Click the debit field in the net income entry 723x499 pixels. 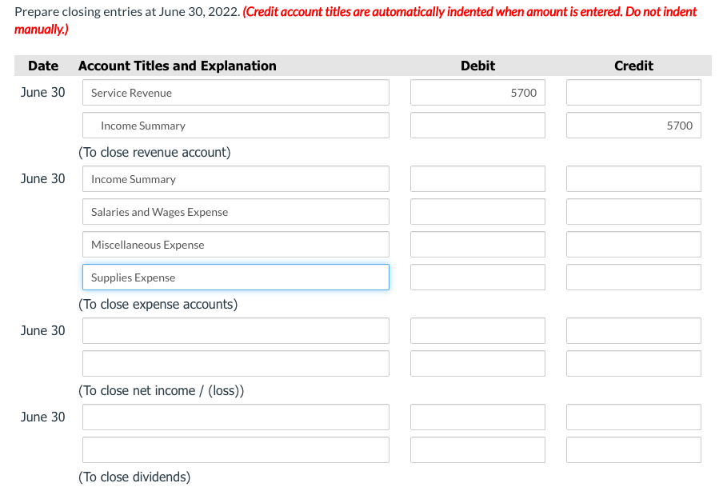tap(477, 330)
